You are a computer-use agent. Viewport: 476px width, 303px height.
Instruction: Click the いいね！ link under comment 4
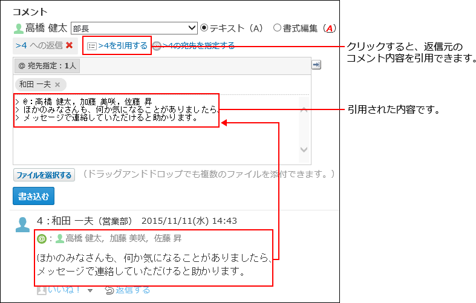click(64, 290)
